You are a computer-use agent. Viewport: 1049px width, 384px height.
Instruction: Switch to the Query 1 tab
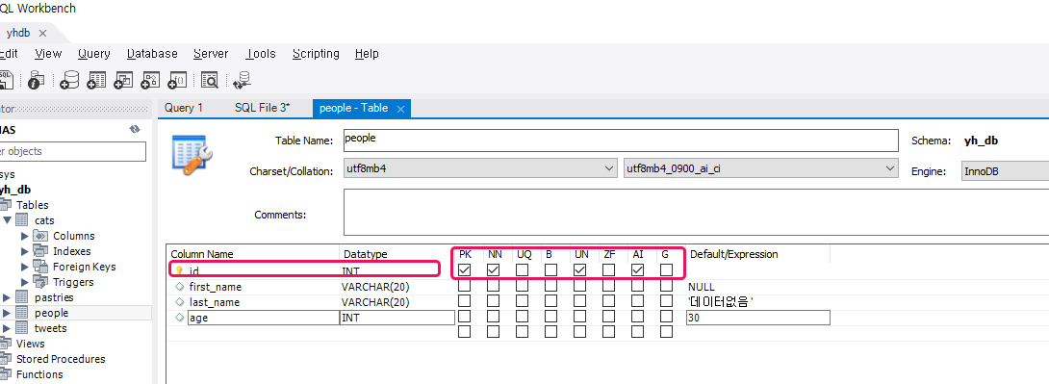pos(183,108)
